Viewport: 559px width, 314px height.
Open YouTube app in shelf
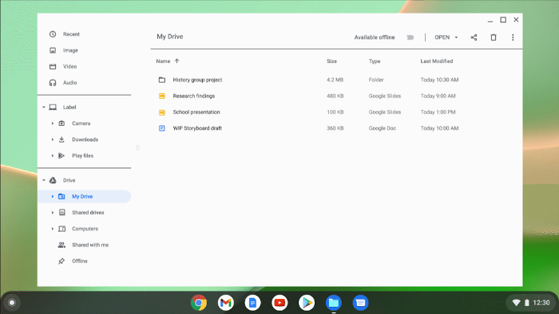point(279,303)
